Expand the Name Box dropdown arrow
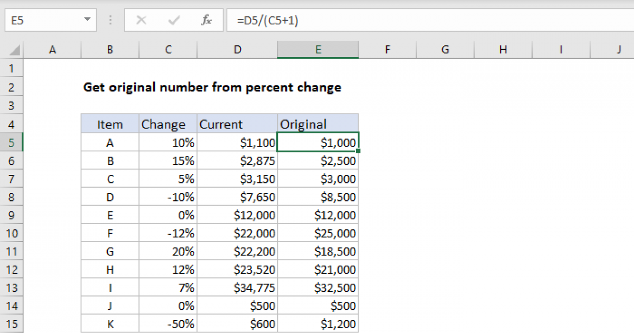 point(87,21)
